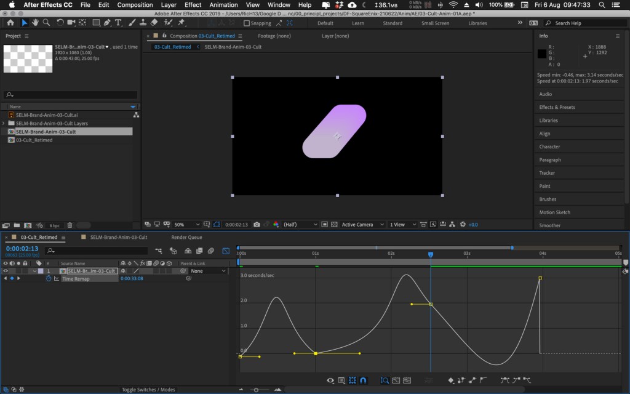The image size is (630, 394).
Task: Select the Zoom tool in toolbar
Action: 46,23
